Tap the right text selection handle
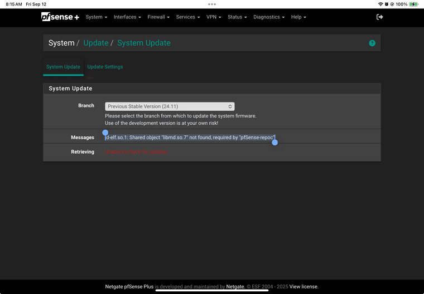This screenshot has height=294, width=424. 274,143
